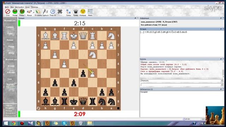The height and width of the screenshot is (127, 226).
Task: Click the red record taskbar icon
Action: click(22, 123)
